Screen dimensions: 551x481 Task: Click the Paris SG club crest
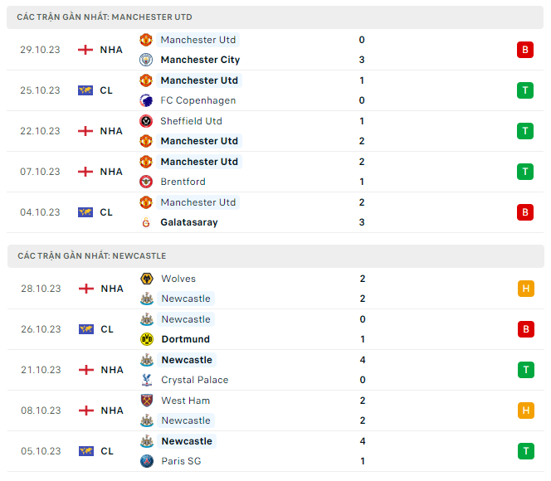[x=146, y=461]
